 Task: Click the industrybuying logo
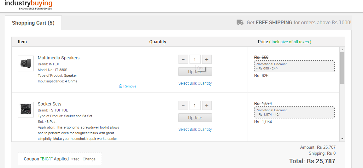pyautogui.click(x=28, y=5)
